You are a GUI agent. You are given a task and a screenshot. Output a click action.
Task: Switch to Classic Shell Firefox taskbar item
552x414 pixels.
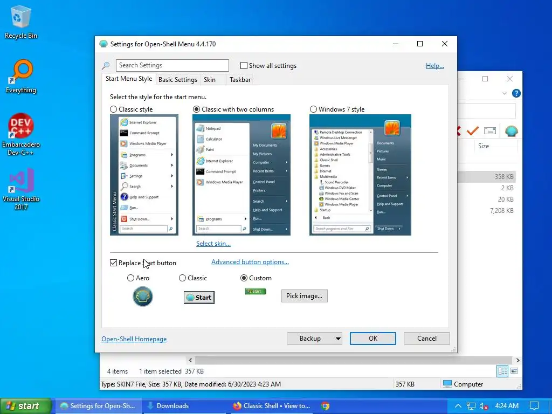272,406
